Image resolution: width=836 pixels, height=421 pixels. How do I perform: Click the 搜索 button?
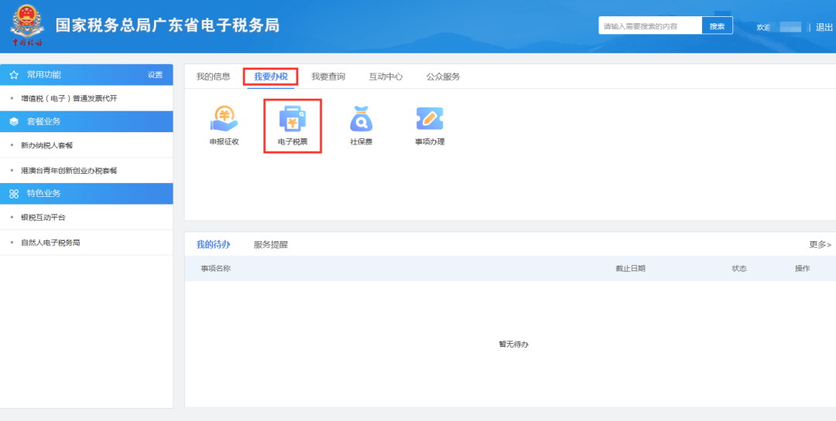(x=717, y=25)
